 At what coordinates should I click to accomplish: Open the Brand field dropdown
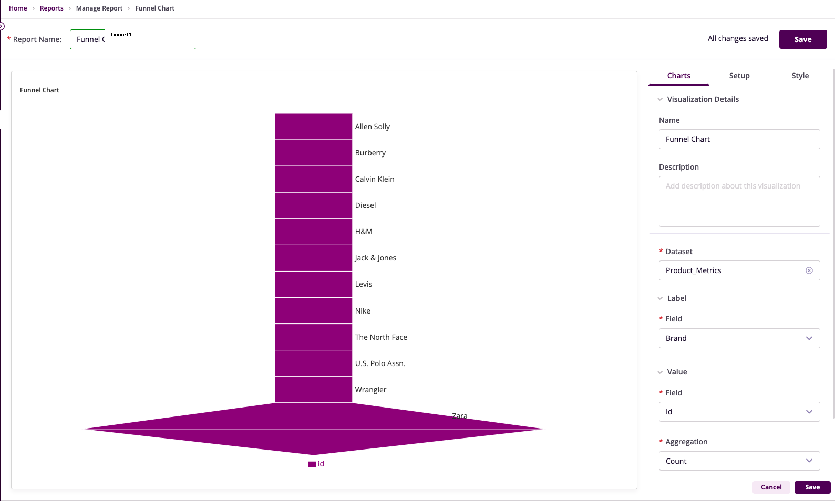point(739,338)
